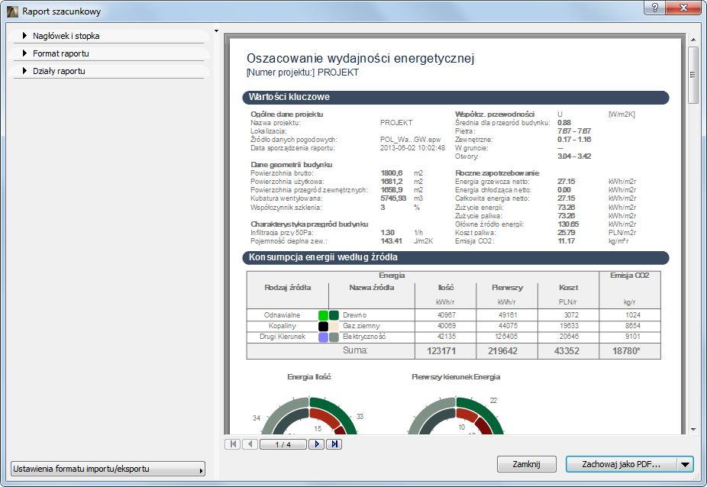This screenshot has width=707, height=487.
Task: Click the vertical scrollbar thumb of preview
Action: pyautogui.click(x=692, y=74)
